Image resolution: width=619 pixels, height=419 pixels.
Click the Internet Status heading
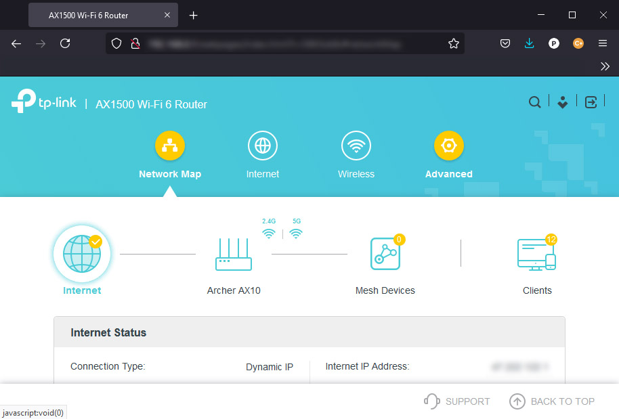point(108,332)
